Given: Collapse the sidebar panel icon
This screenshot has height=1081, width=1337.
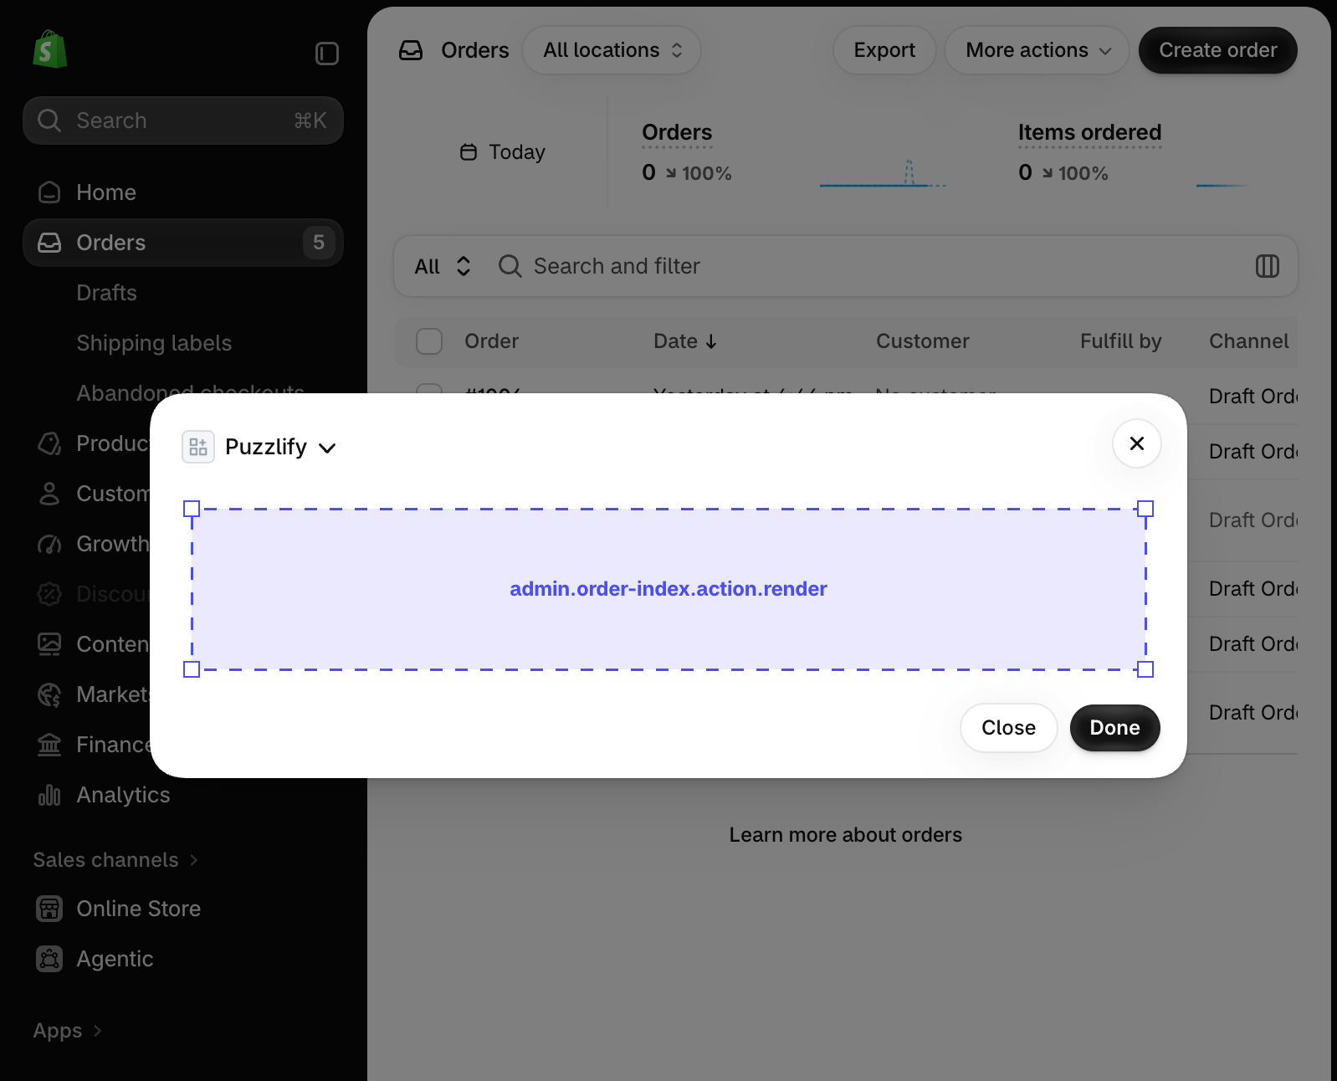Looking at the screenshot, I should pyautogui.click(x=326, y=54).
